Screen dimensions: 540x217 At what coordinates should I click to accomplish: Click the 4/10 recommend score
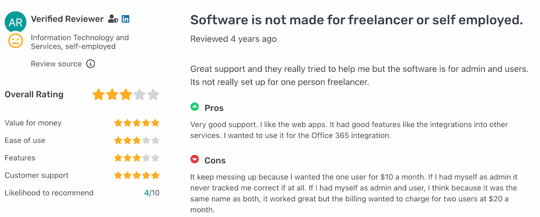click(152, 193)
